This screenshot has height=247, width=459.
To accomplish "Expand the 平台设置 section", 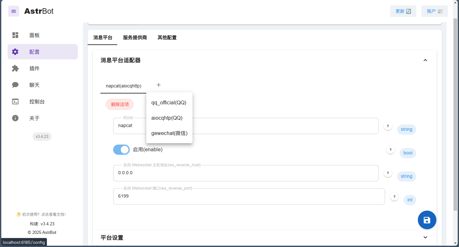I will pyautogui.click(x=425, y=237).
